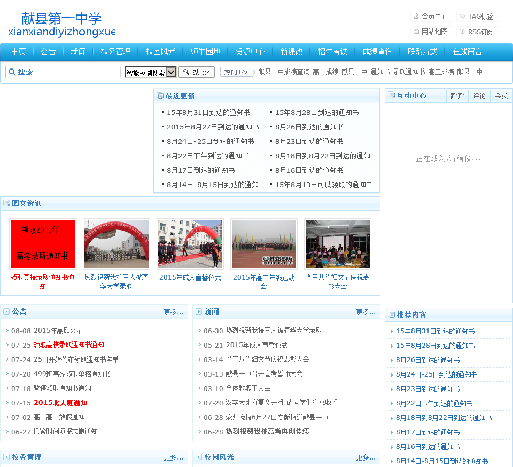Go to 主页 in navigation bar
The width and height of the screenshot is (513, 467).
pyautogui.click(x=19, y=51)
